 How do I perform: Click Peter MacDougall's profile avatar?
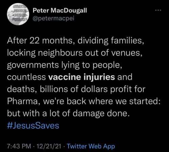(x=18, y=14)
